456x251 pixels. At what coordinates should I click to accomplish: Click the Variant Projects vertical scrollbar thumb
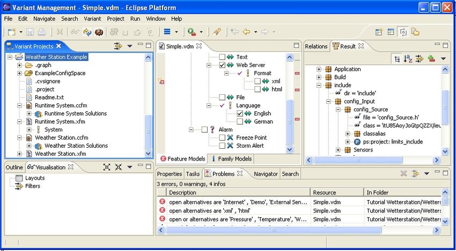pyautogui.click(x=148, y=132)
